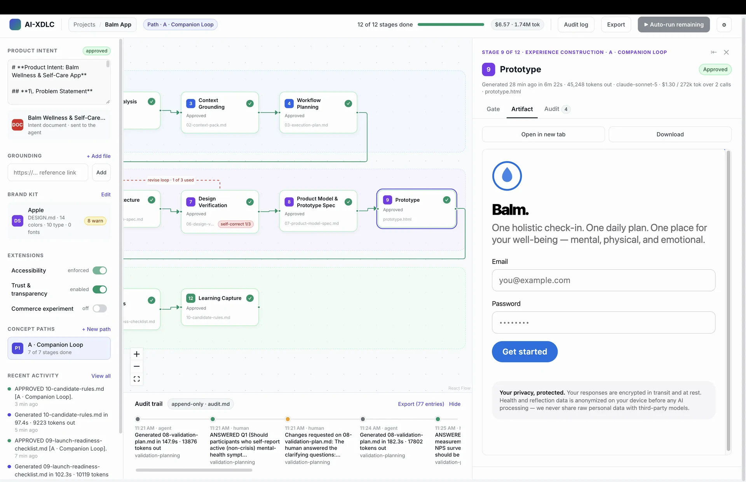The width and height of the screenshot is (746, 482).
Task: Toggle the Accessibility extension switch
Action: [x=99, y=270]
